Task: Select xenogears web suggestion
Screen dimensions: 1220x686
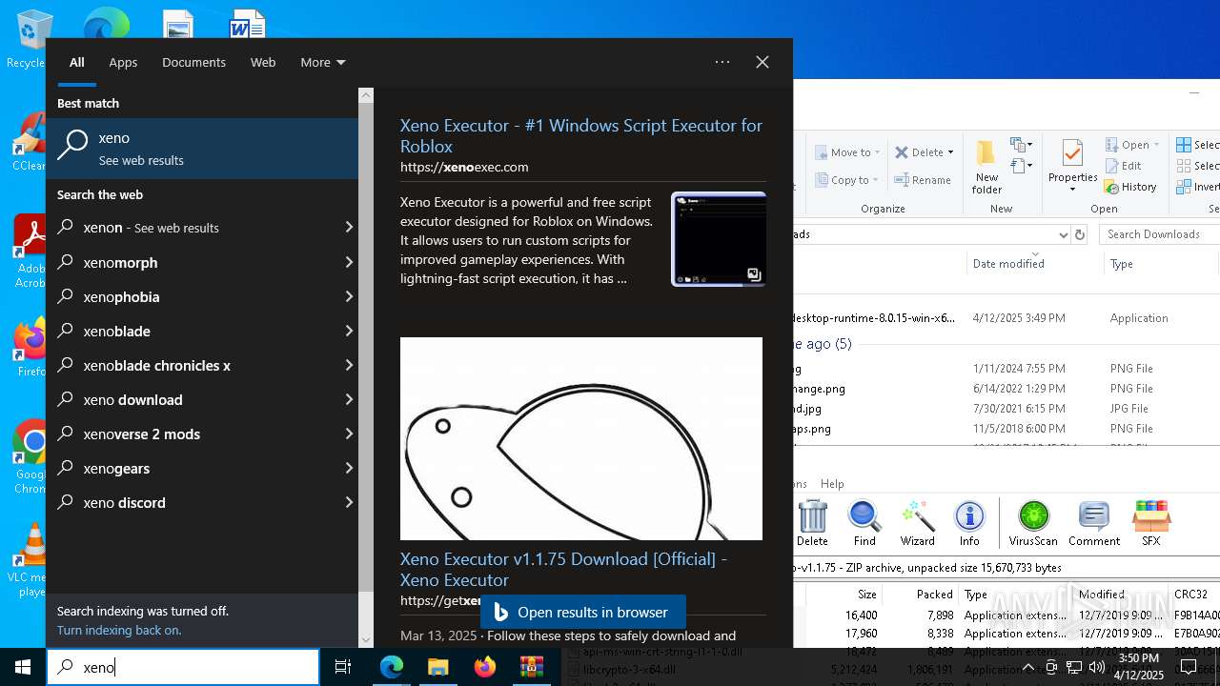Action: [202, 468]
